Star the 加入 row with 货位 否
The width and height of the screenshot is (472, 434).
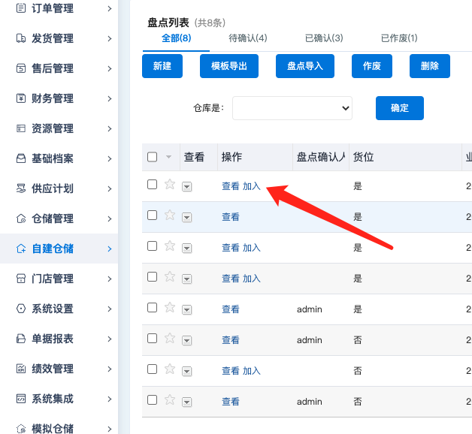tap(170, 369)
